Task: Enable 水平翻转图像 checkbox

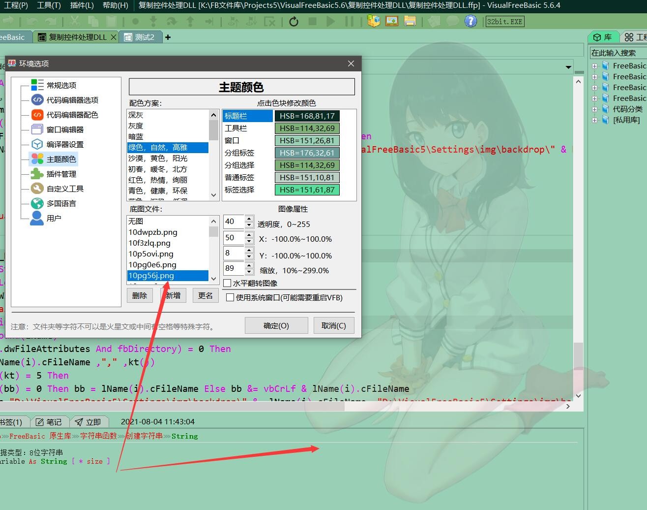Action: pos(228,283)
